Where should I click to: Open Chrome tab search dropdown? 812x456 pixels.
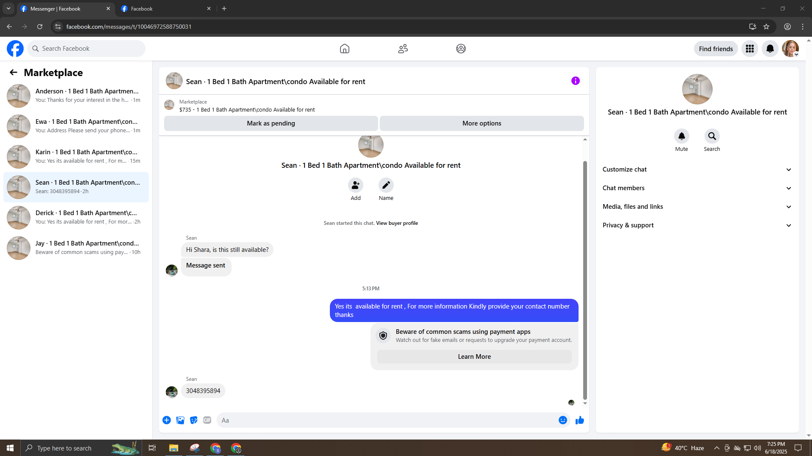(x=8, y=8)
